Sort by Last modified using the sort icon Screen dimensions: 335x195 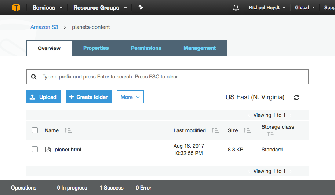215,130
